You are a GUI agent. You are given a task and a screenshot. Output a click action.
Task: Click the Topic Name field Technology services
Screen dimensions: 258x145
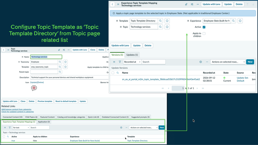(46, 57)
